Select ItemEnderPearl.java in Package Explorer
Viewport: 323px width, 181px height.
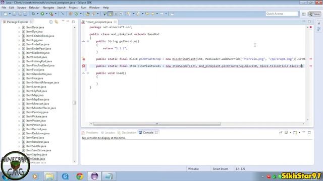38,49
